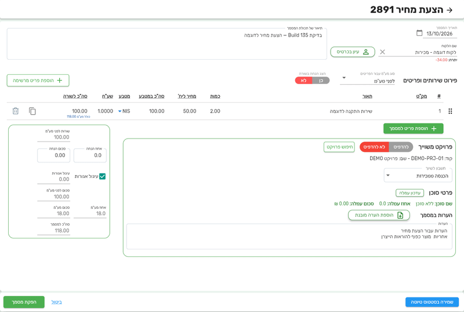The image size is (464, 312).
Task: Click the exchange rate cell 1.0000
Action: coord(106,111)
